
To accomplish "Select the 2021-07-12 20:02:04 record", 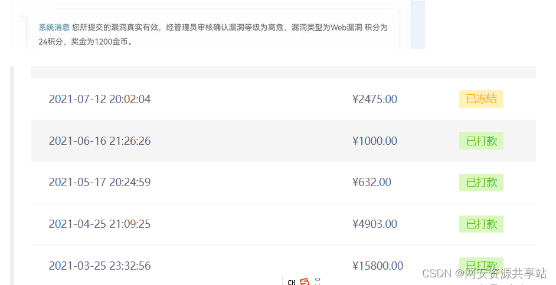I will tap(283, 99).
